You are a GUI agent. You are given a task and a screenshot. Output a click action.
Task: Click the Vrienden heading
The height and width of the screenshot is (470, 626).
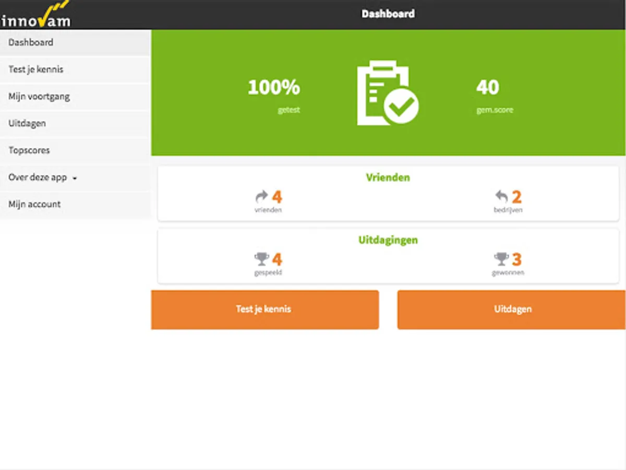(x=388, y=178)
